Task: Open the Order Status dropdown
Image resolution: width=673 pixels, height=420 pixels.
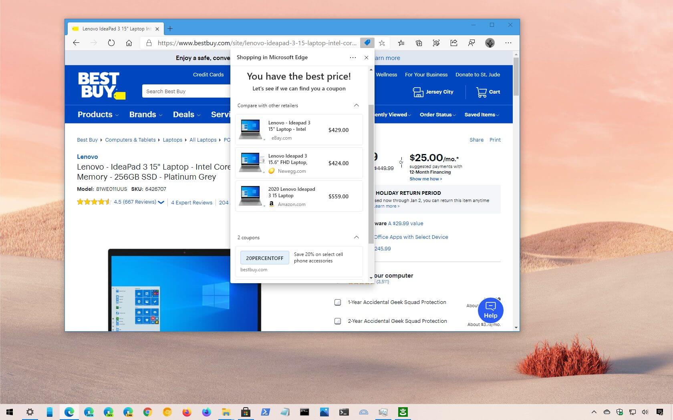Action: pyautogui.click(x=437, y=115)
